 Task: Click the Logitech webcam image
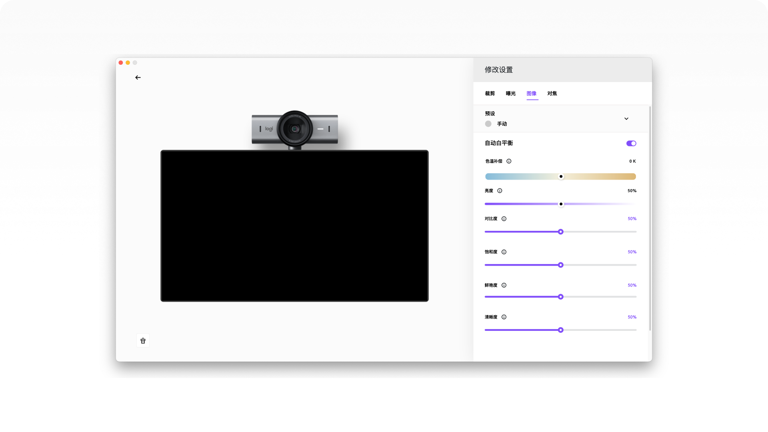[295, 130]
